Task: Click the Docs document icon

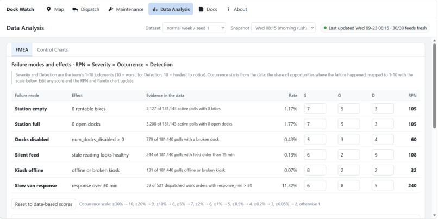Action: 201,9
